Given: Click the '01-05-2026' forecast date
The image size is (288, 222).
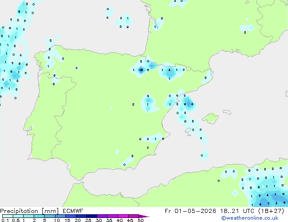Looking at the screenshot, I should pos(195,211).
